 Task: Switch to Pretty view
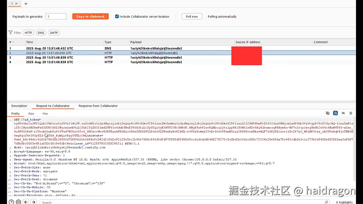coord(15,114)
